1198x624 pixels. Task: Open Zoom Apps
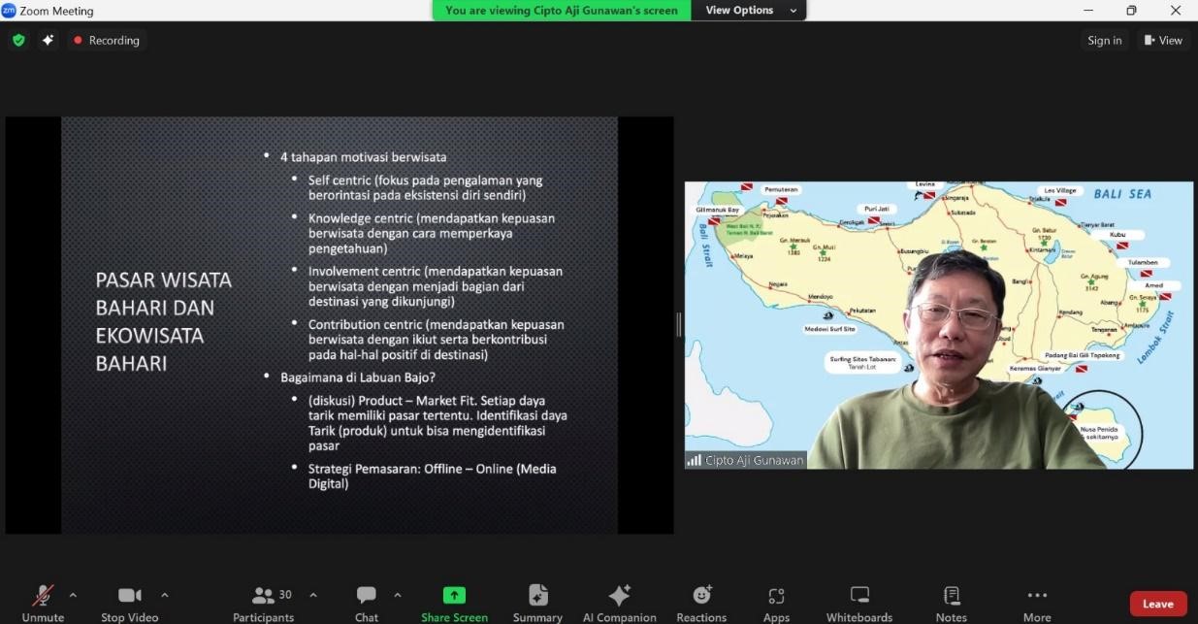776,603
